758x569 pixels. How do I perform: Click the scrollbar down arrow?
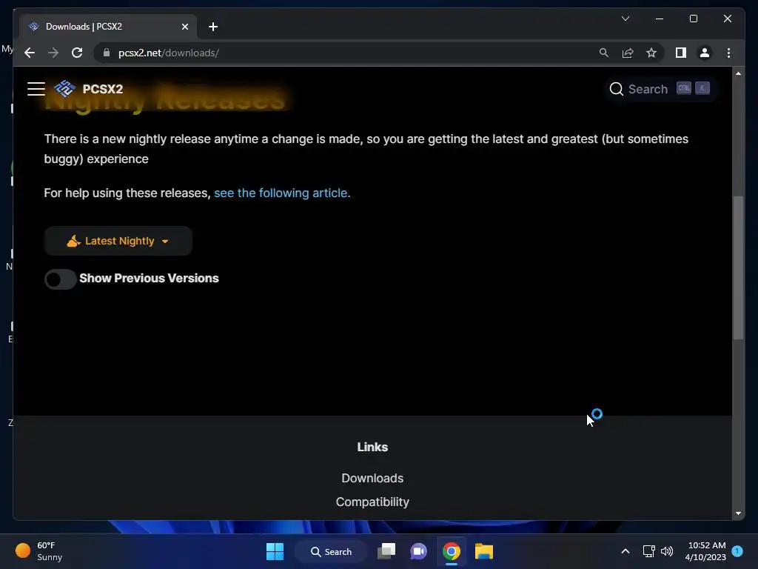point(738,513)
